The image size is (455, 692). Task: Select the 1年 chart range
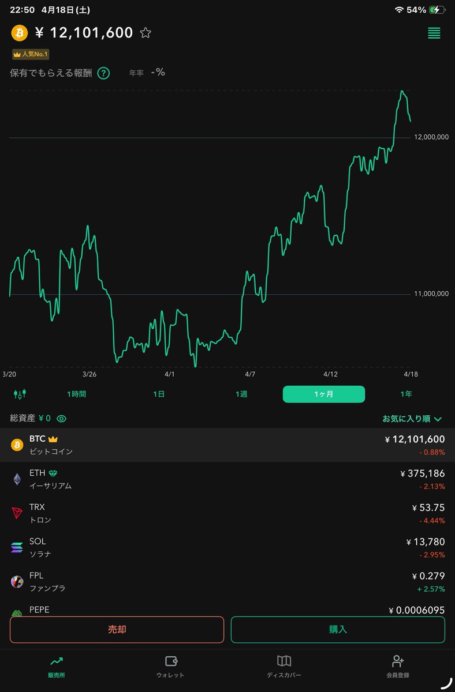(406, 394)
